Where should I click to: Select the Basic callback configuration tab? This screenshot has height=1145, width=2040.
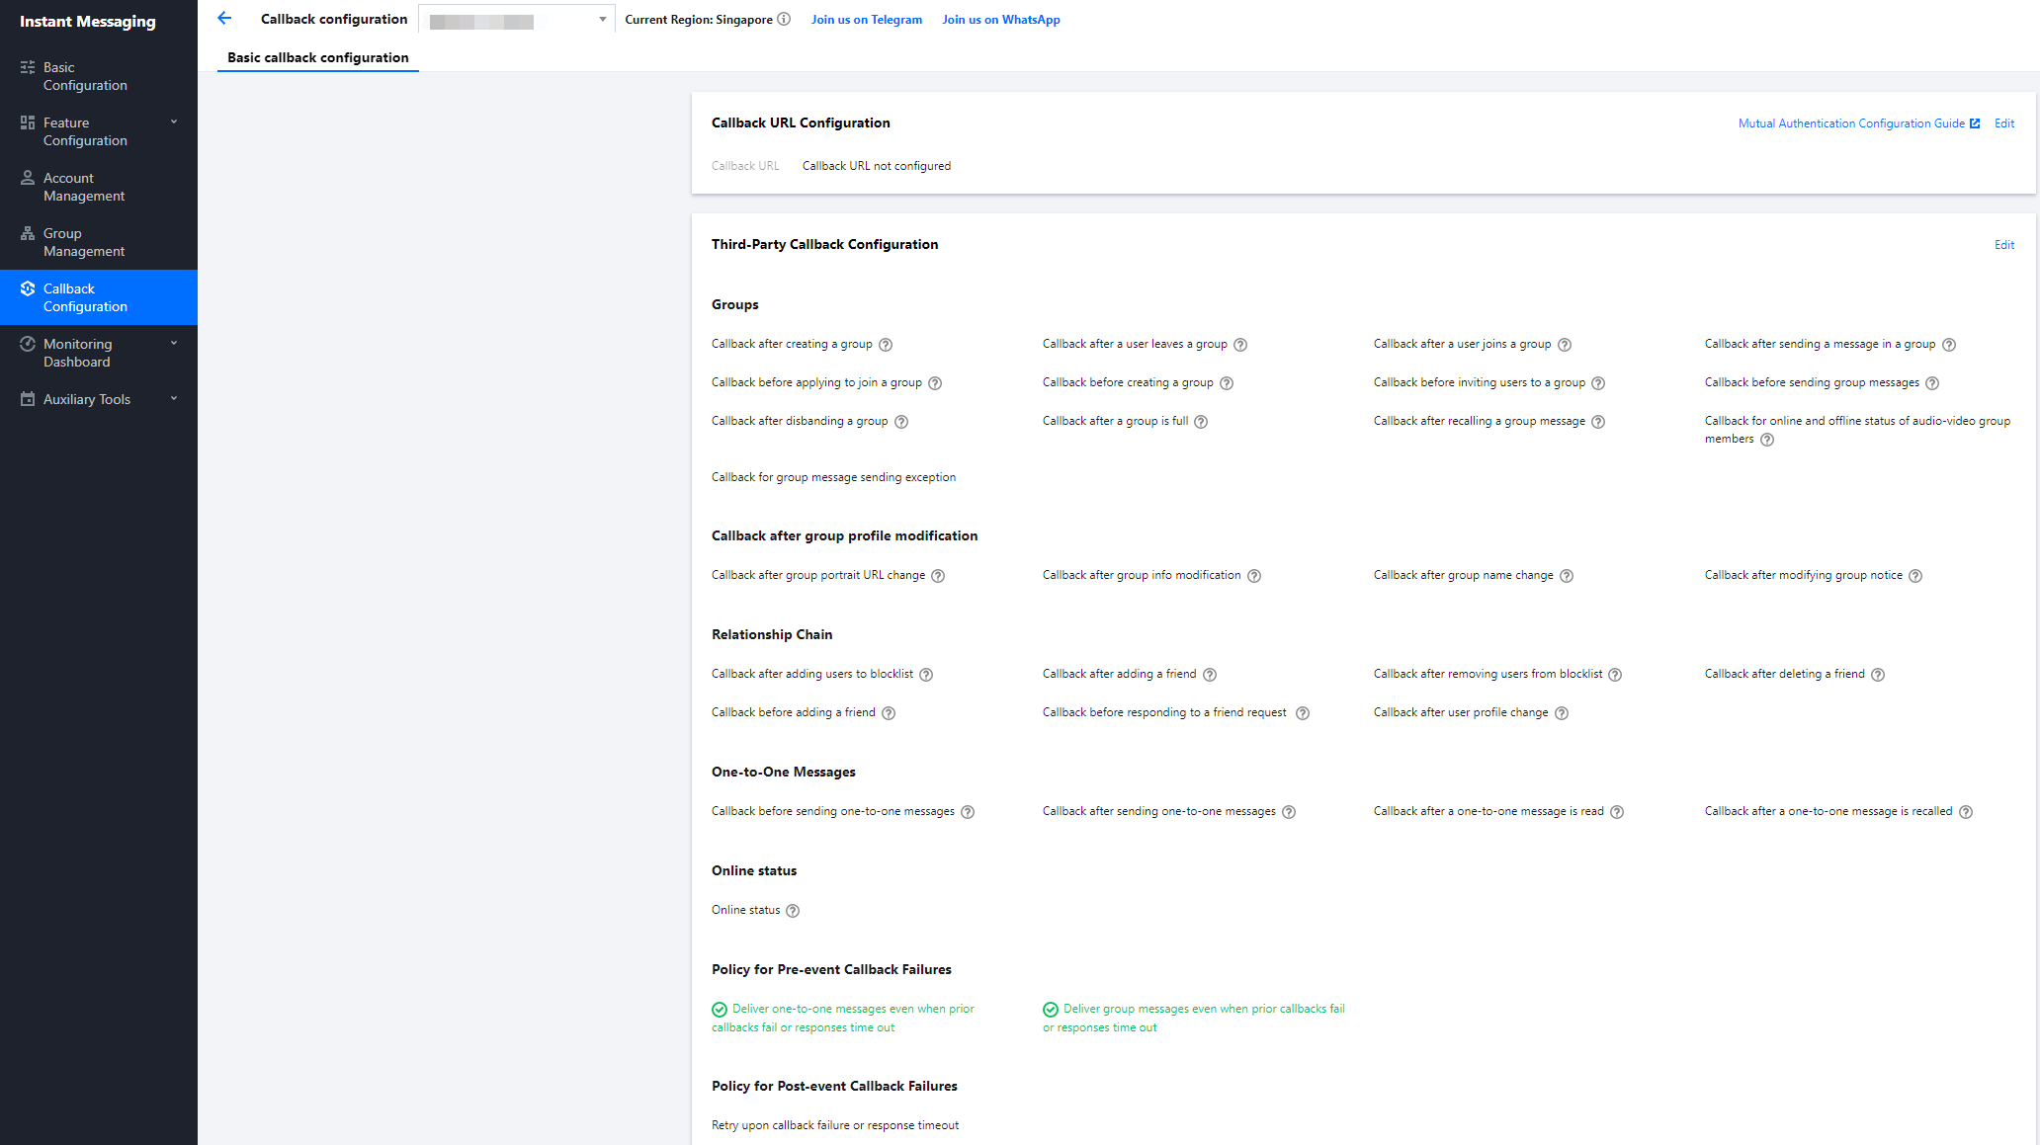click(318, 57)
